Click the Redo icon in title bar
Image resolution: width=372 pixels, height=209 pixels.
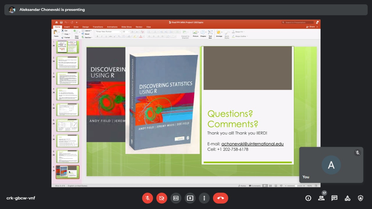pyautogui.click(x=72, y=22)
